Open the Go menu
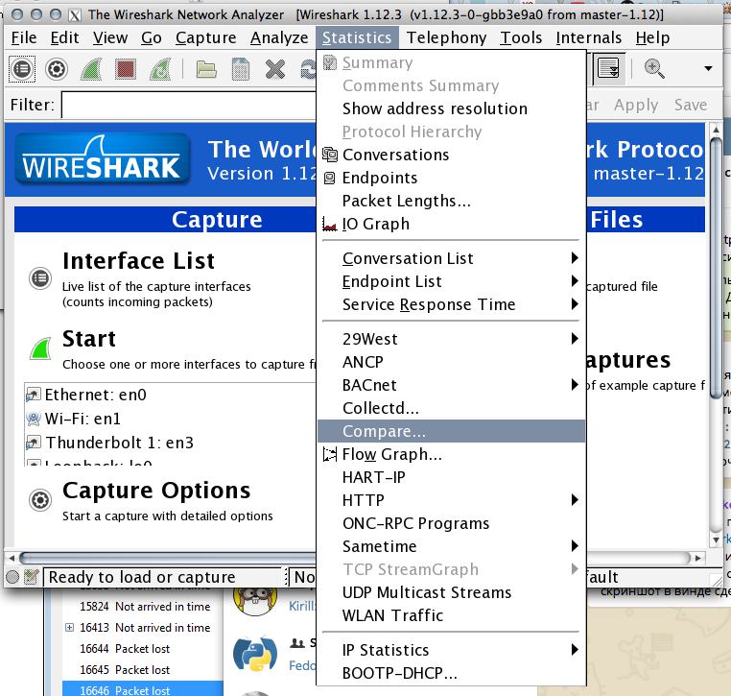Screen dimensions: 731x696 pyautogui.click(x=152, y=37)
